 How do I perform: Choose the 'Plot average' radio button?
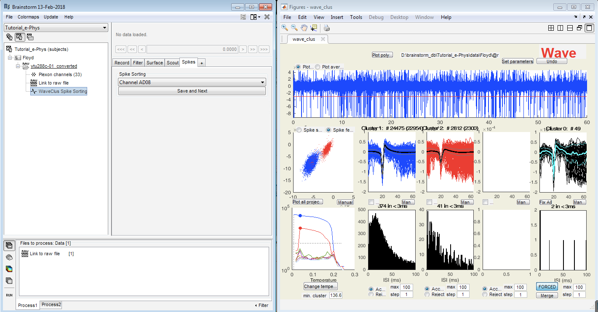[318, 67]
